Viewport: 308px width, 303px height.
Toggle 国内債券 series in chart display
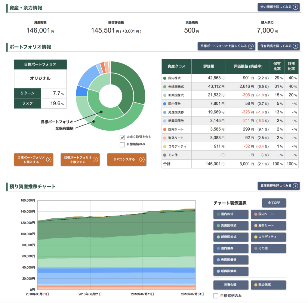[231, 248]
